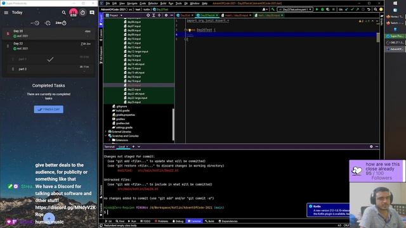The width and height of the screenshot is (406, 228).
Task: Open Git tool window tab
Action: [x=108, y=221]
